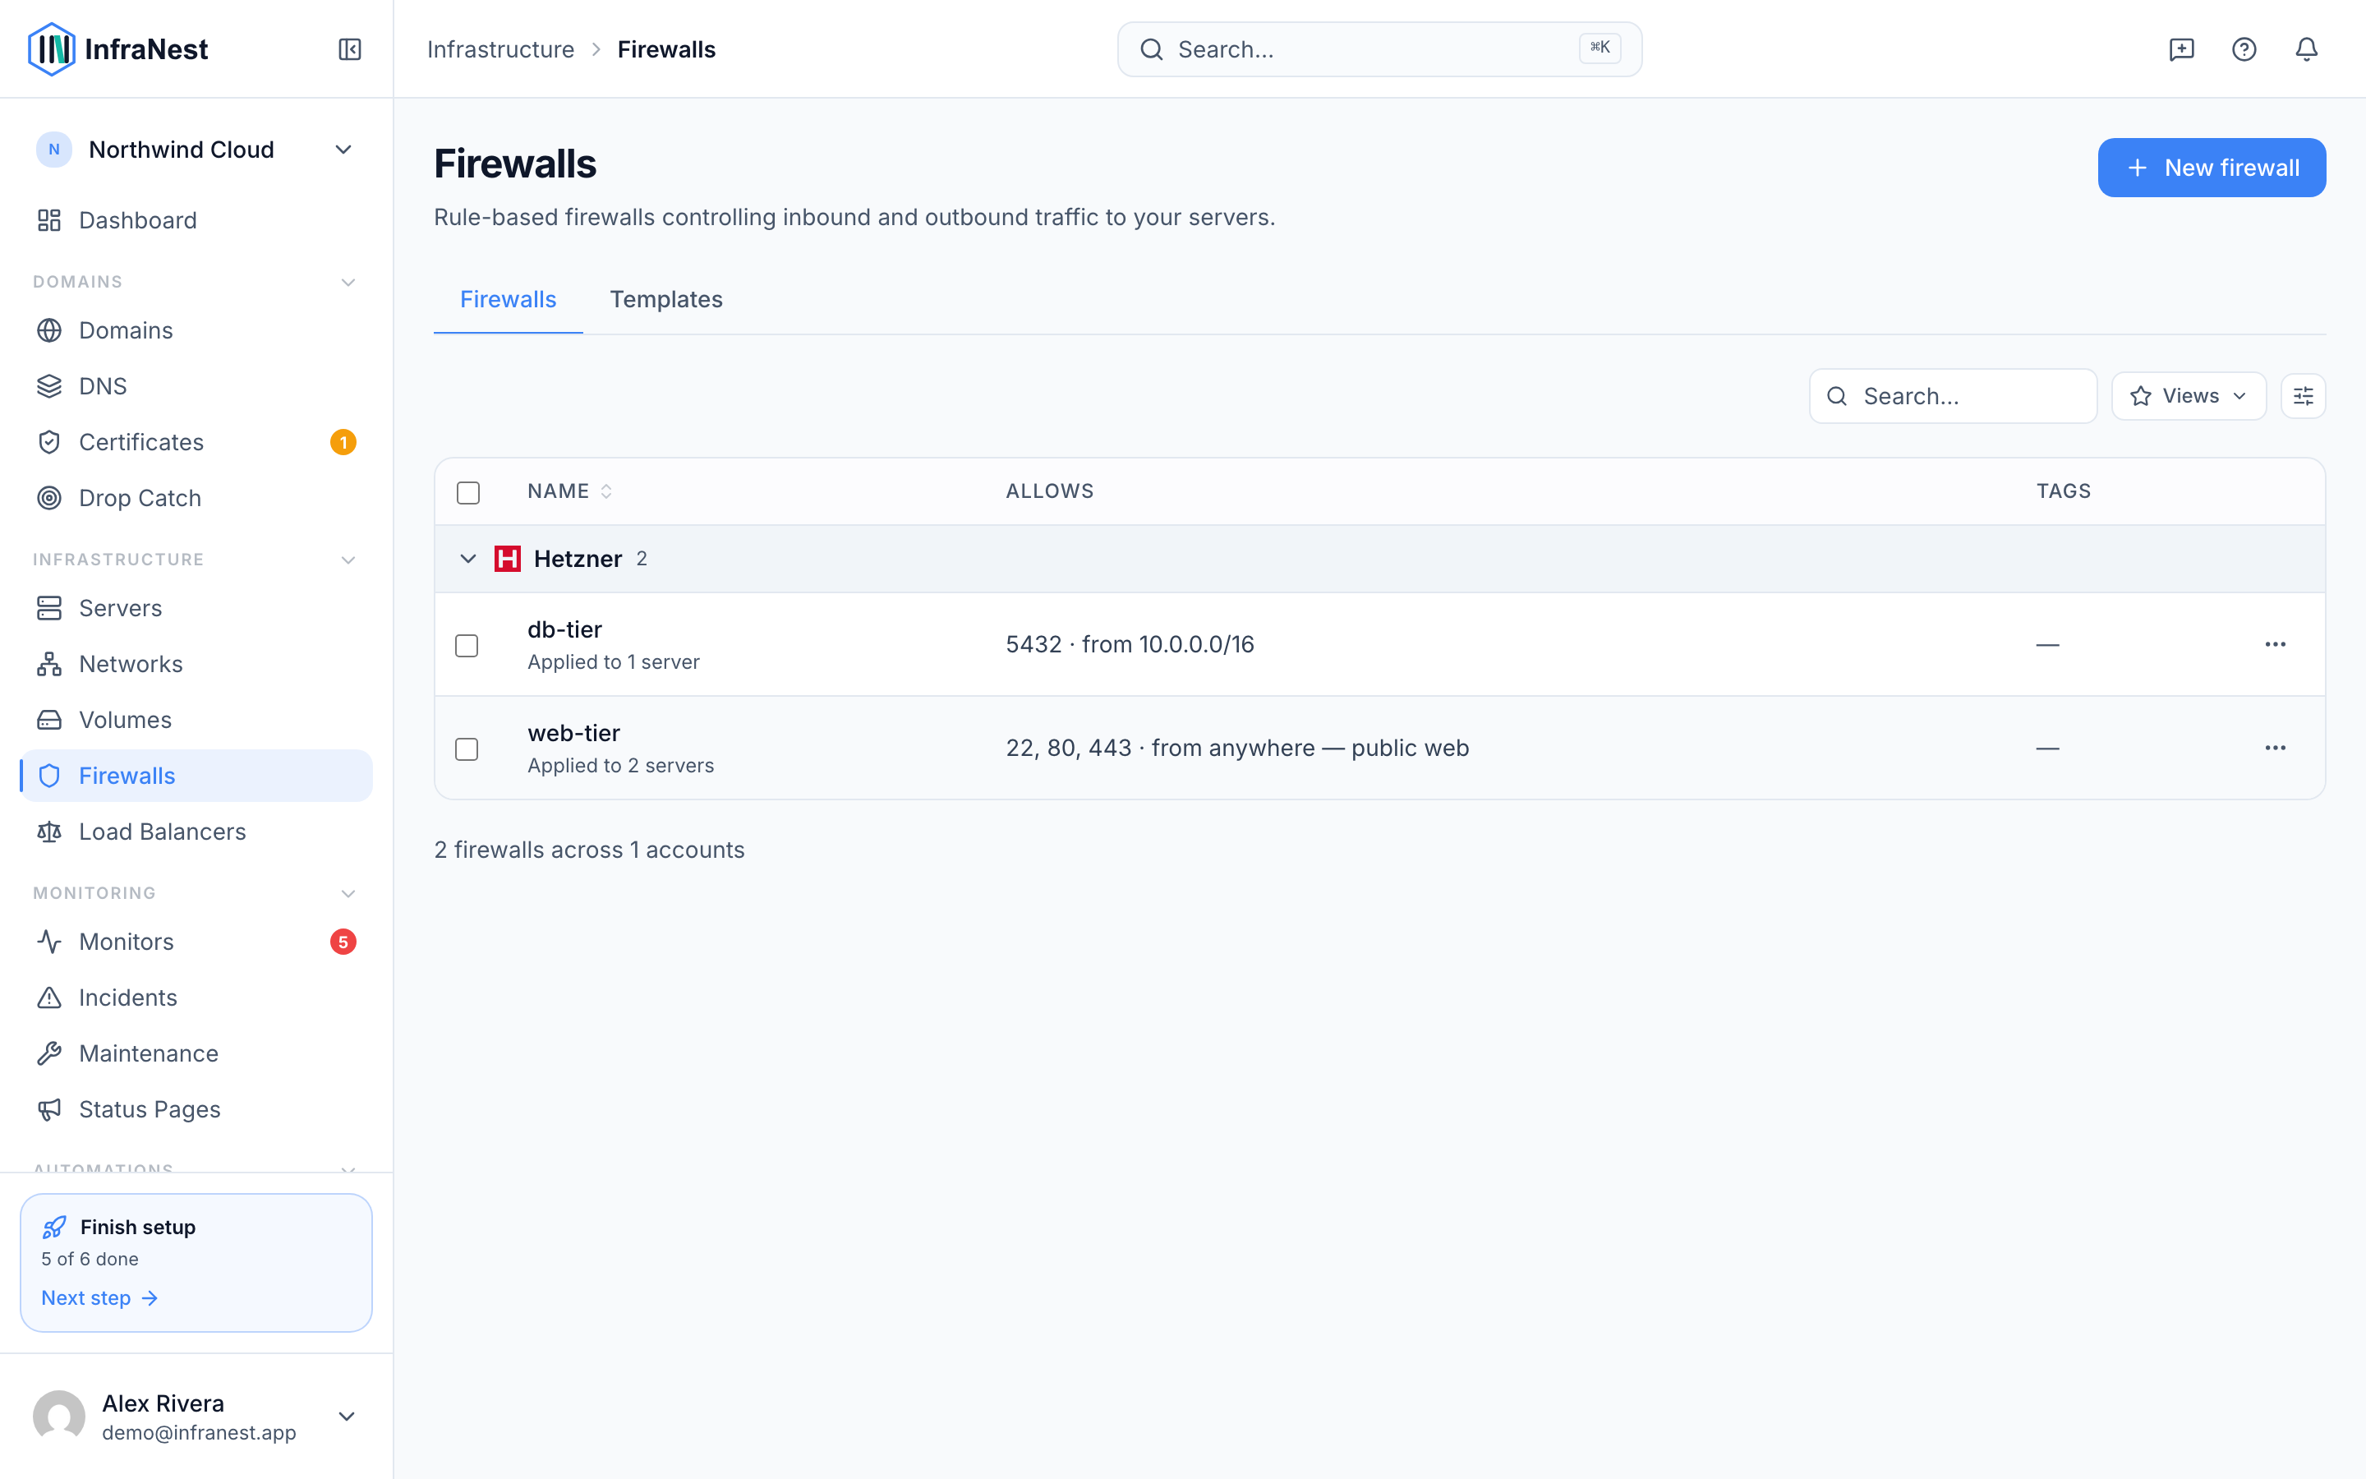
Task: Click the Incidents warning triangle icon
Action: pos(49,998)
